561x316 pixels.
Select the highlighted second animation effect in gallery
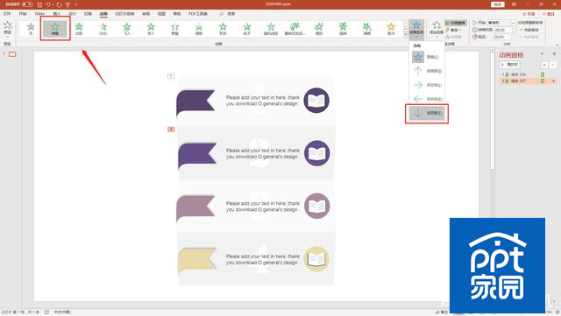coord(54,28)
